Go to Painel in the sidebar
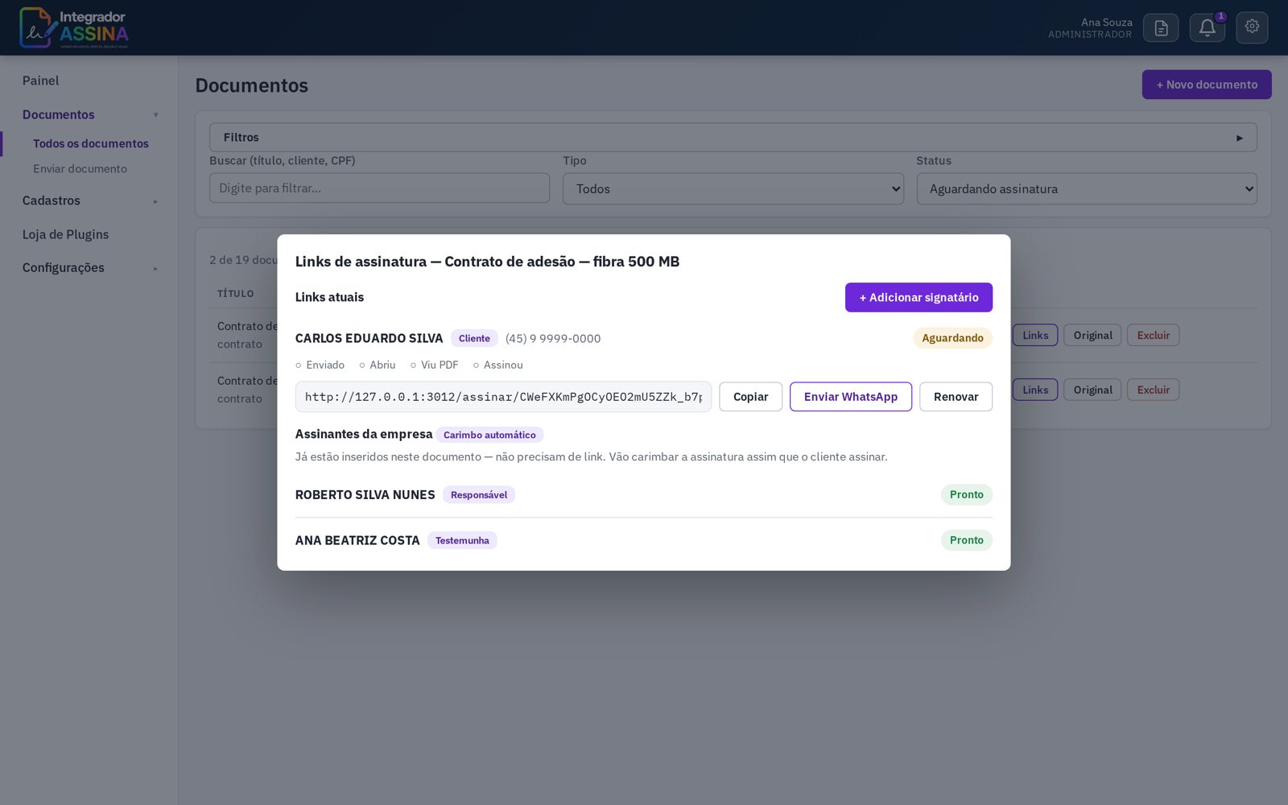The image size is (1288, 805). (41, 80)
